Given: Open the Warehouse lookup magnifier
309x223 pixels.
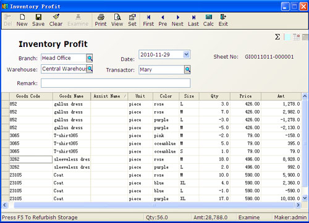Looking at the screenshot, I should click(90, 69).
